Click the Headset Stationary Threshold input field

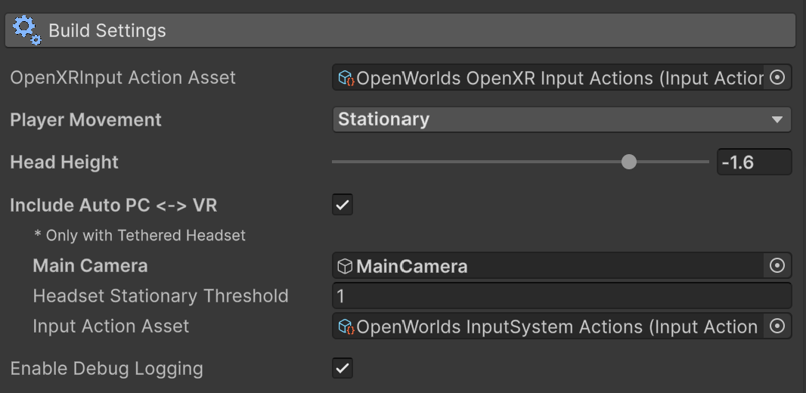point(561,296)
